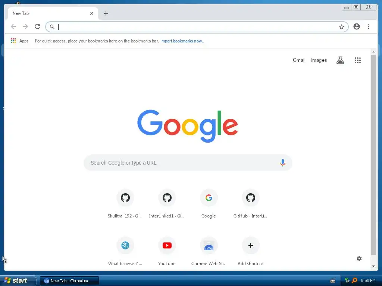
Task: Open the Skulltrail192 GitHub shortcut
Action: [x=125, y=204]
